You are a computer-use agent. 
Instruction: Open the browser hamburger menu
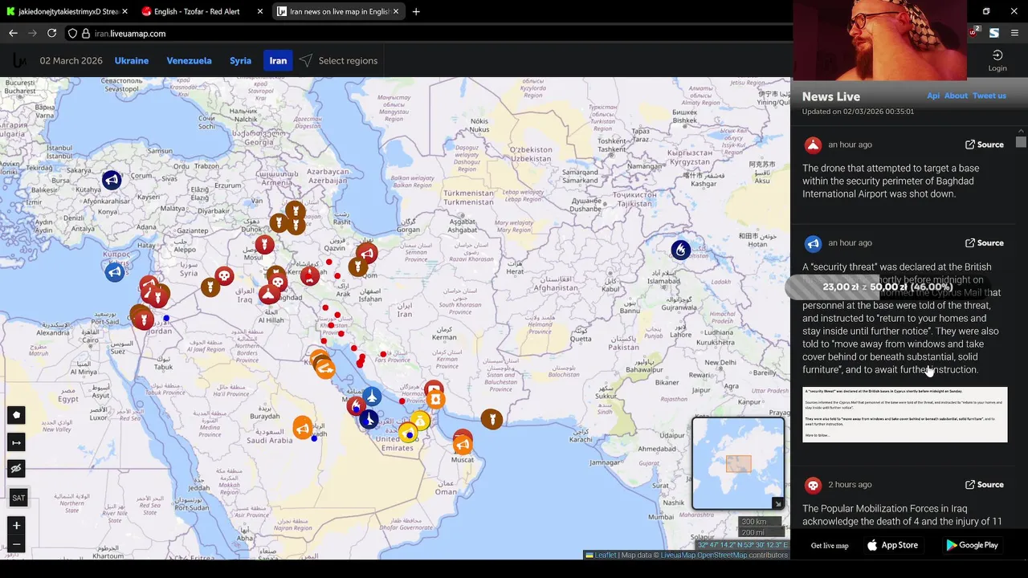pos(1014,33)
